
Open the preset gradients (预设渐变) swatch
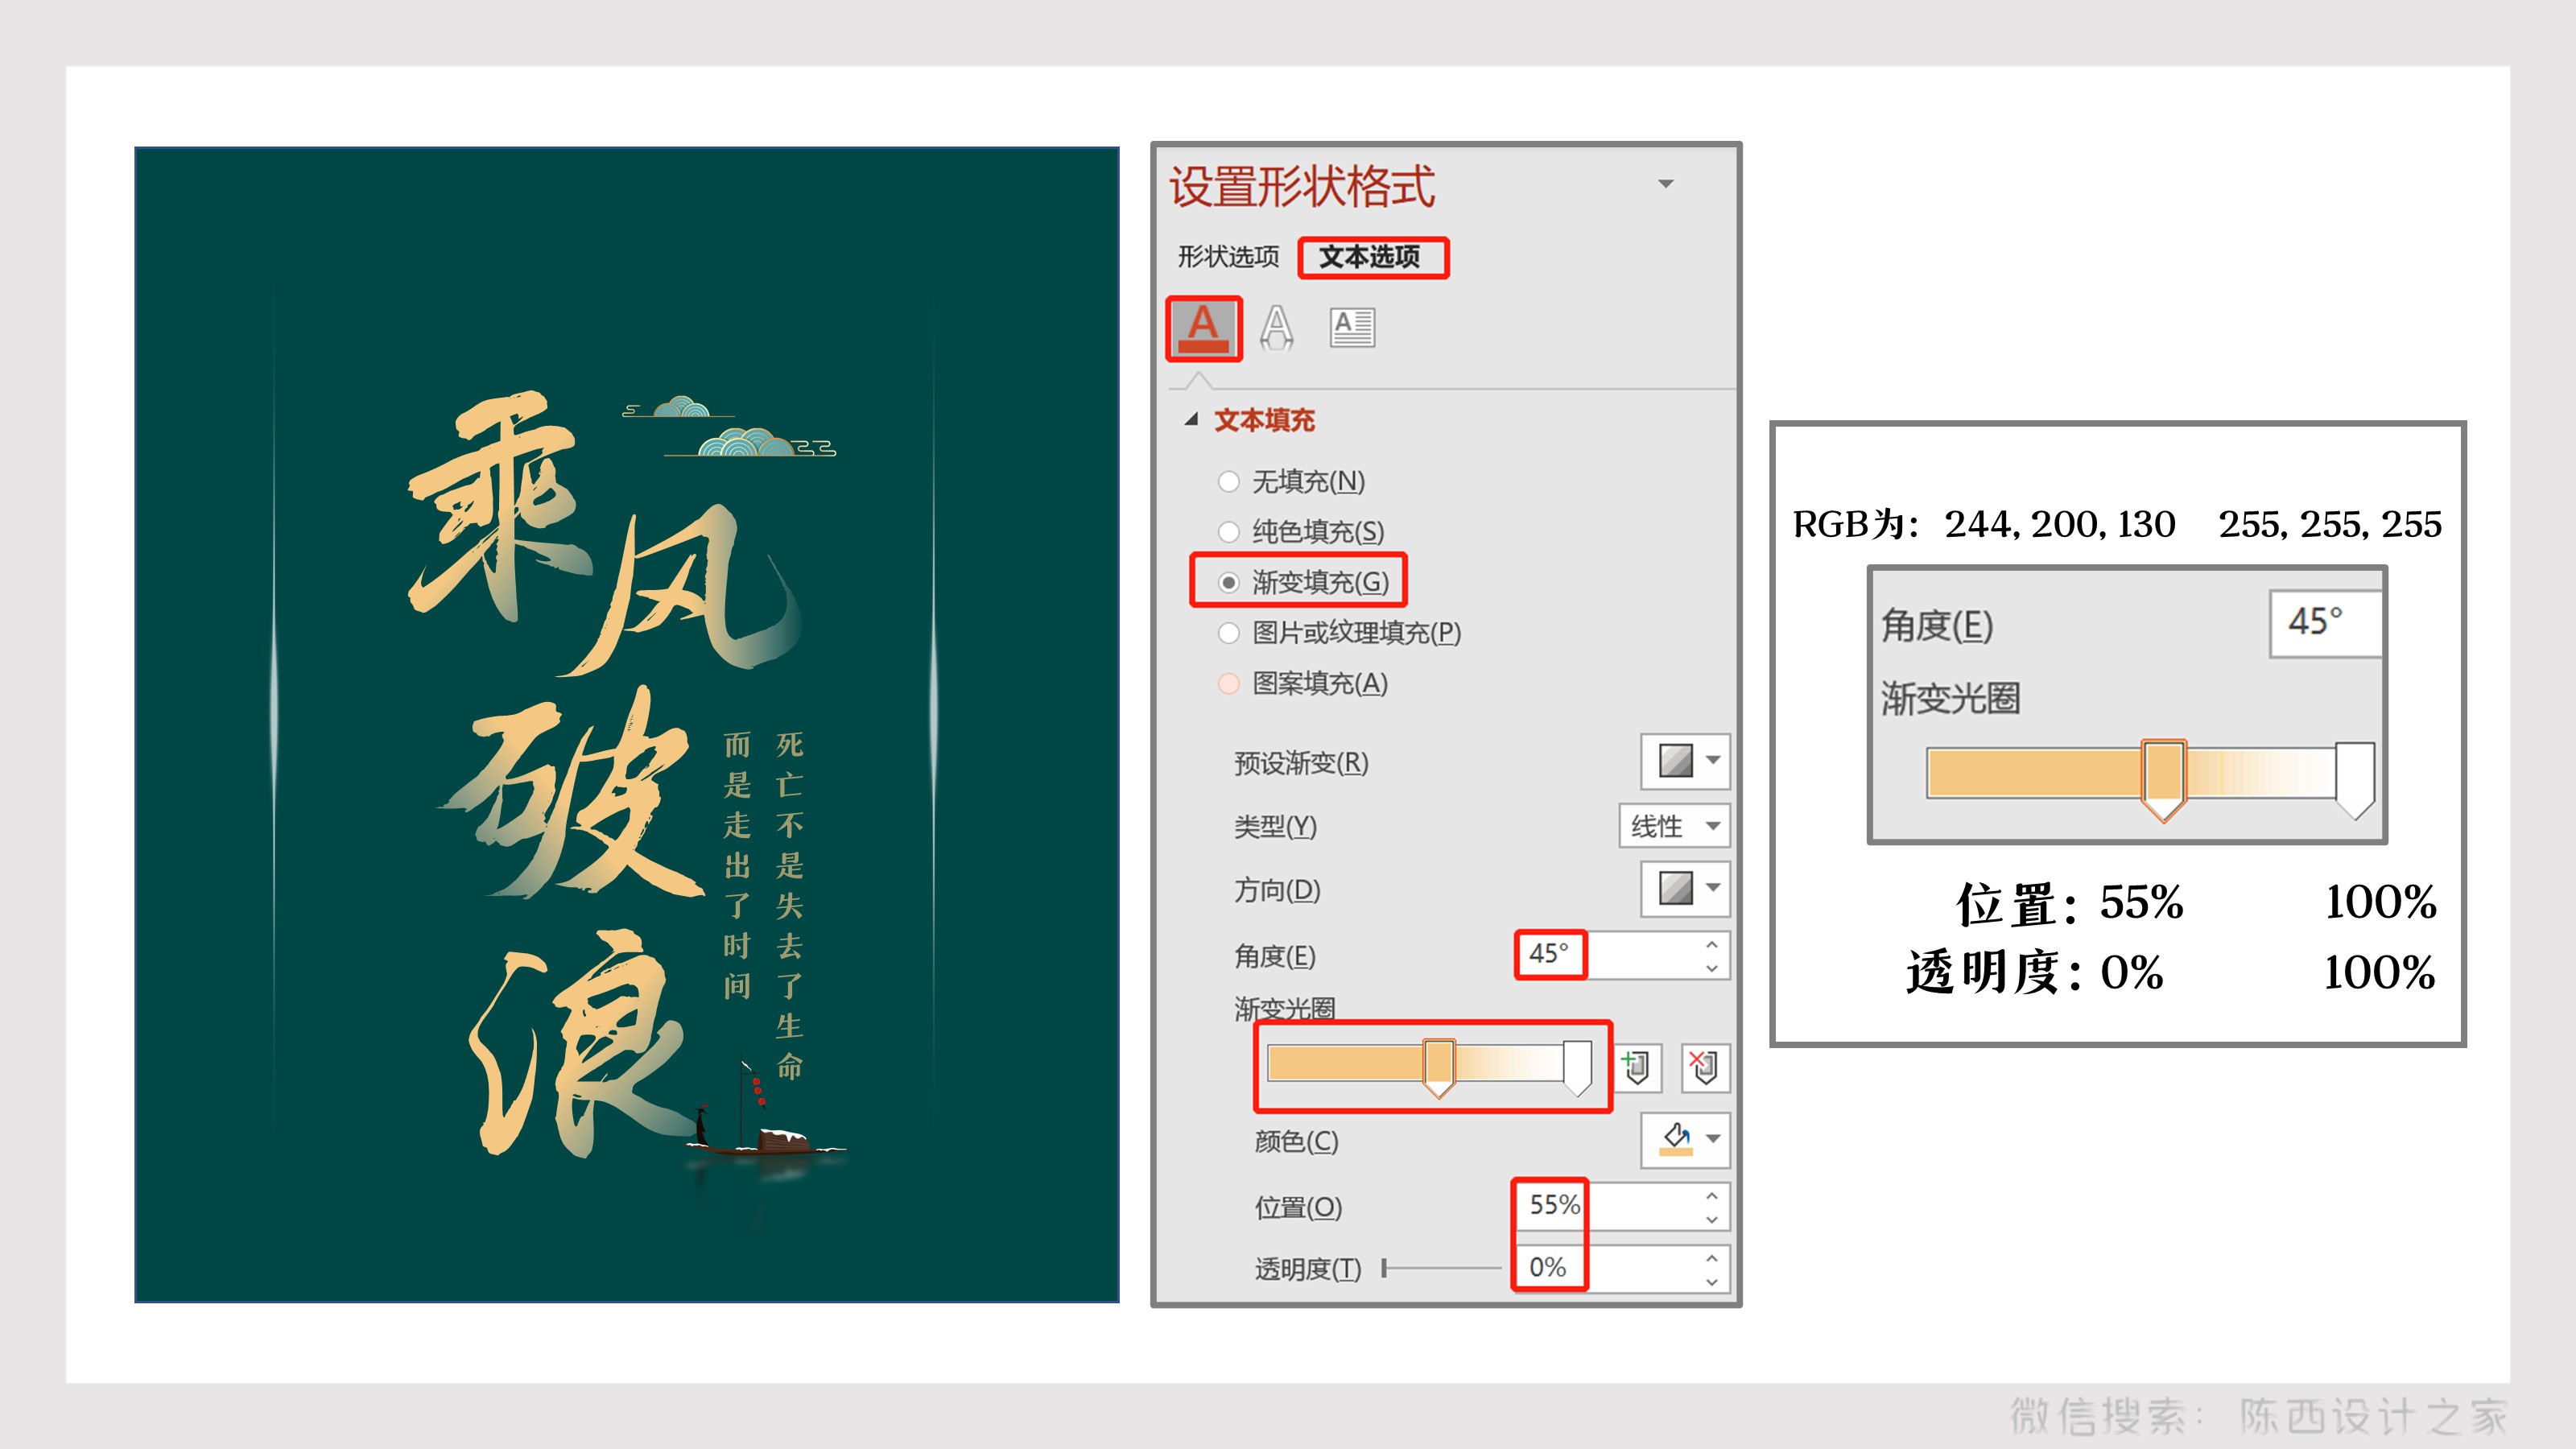(x=1685, y=761)
